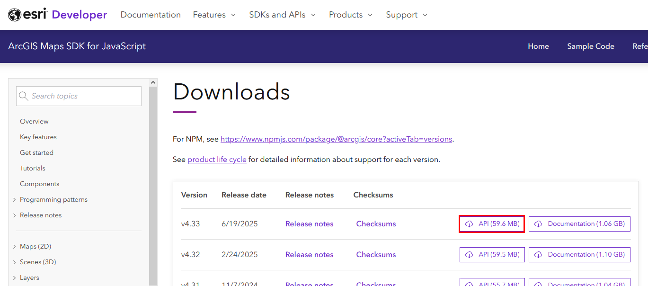Click the v4.32 version cell
The width and height of the screenshot is (648, 286).
point(191,255)
